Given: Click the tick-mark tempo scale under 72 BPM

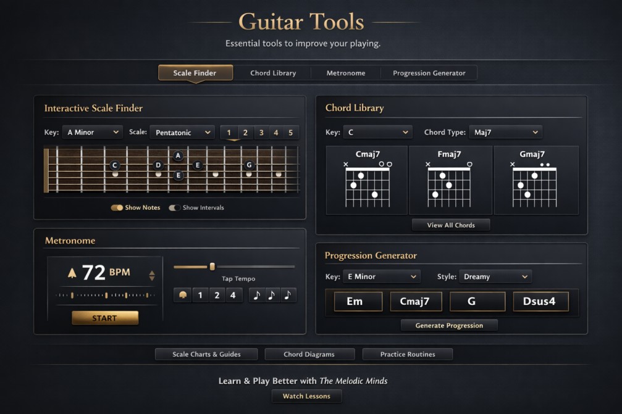Looking at the screenshot, I should (106, 295).
